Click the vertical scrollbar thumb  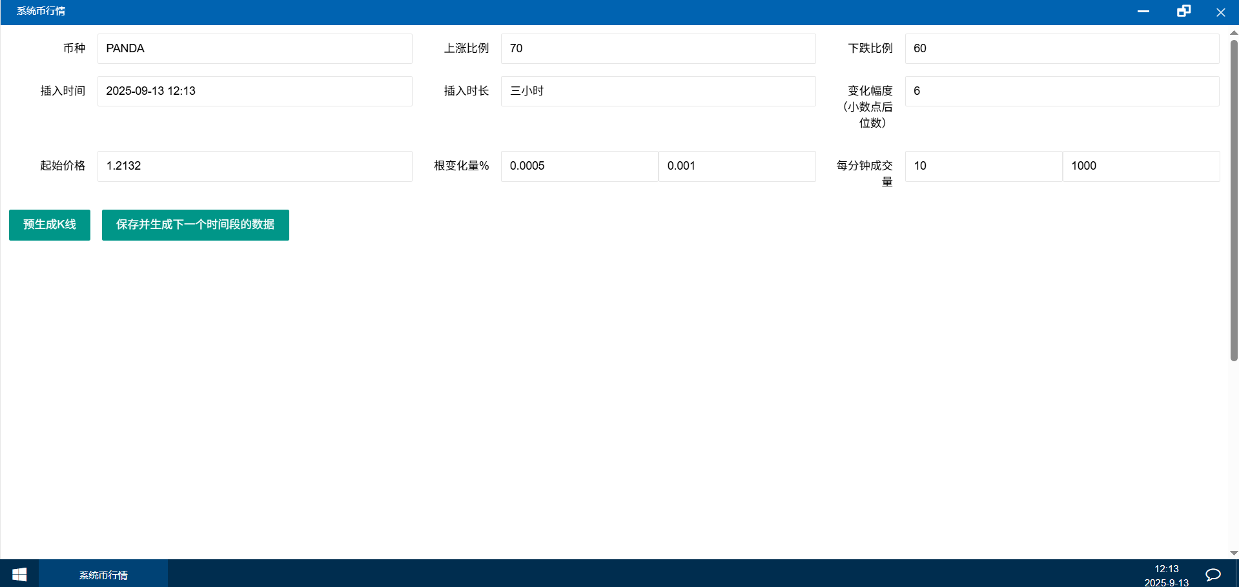pyautogui.click(x=1233, y=200)
